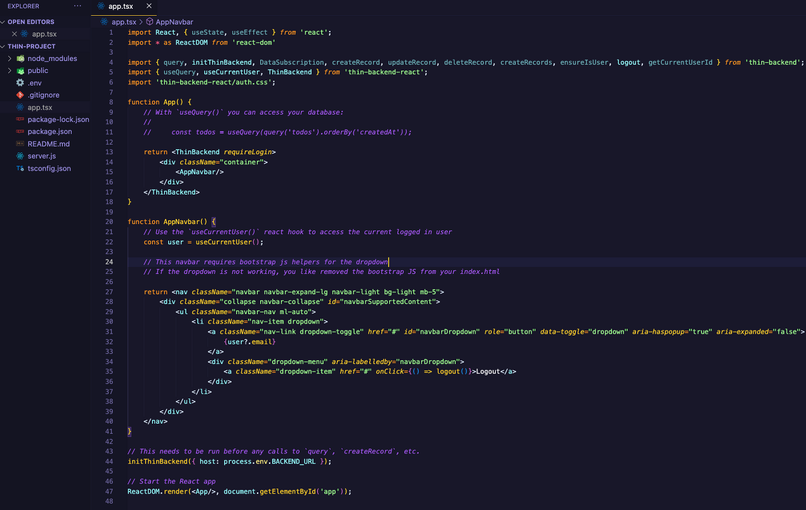
Task: Click '<AppNavbar/>' tag on line 15
Action: (x=200, y=172)
